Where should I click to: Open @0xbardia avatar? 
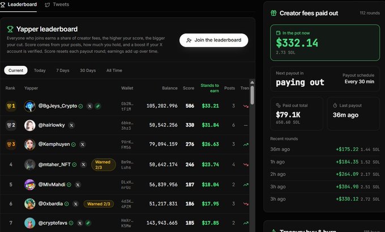[x=29, y=204]
